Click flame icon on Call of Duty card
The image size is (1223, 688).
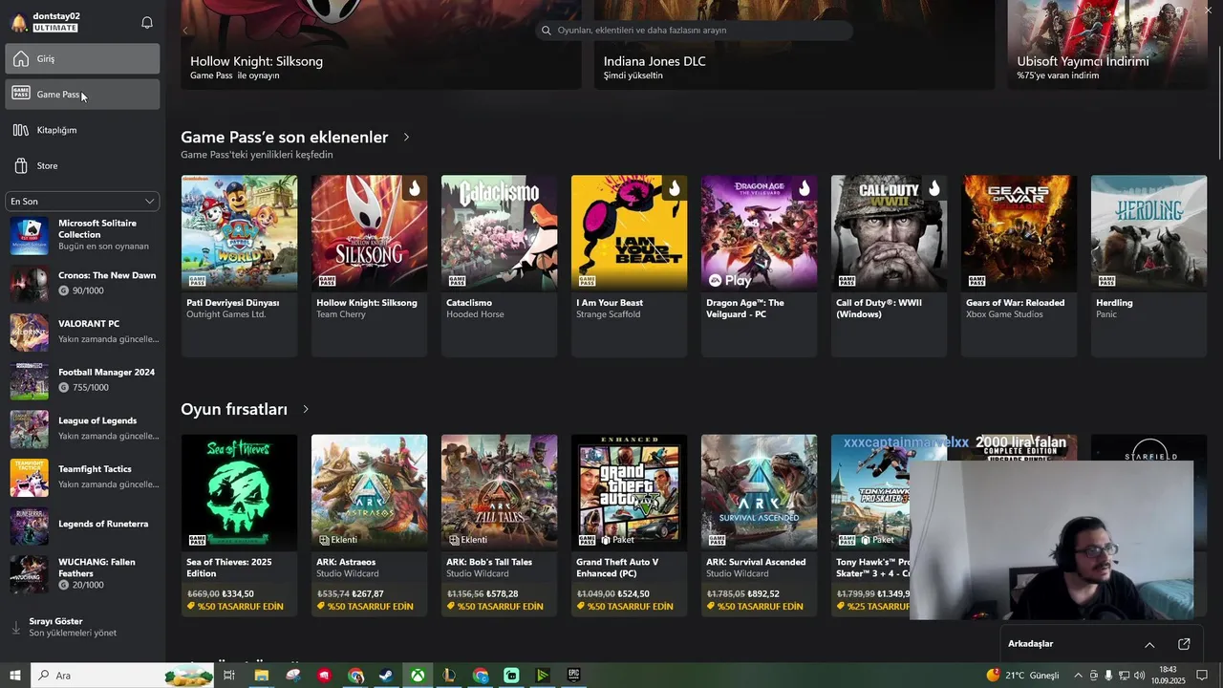tap(933, 188)
